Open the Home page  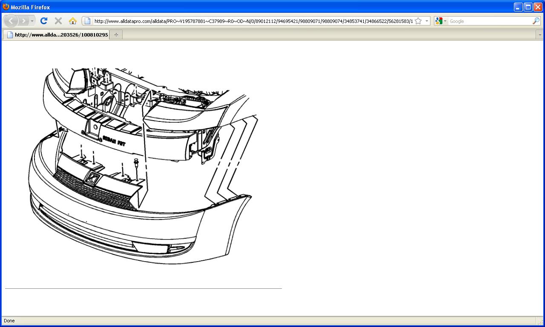pos(73,21)
